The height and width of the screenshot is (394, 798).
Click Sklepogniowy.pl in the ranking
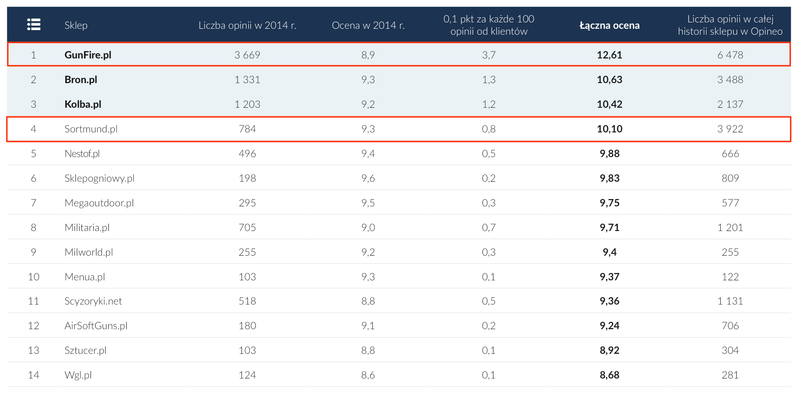[x=99, y=178]
